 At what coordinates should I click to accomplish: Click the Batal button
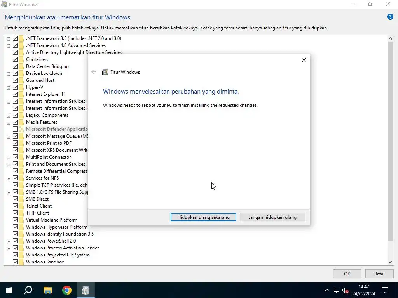(379, 274)
